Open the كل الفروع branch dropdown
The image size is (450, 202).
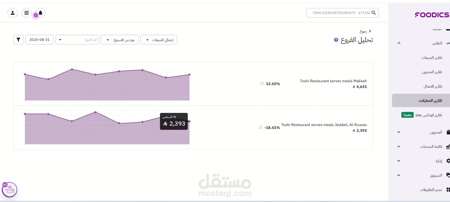pyautogui.click(x=77, y=40)
